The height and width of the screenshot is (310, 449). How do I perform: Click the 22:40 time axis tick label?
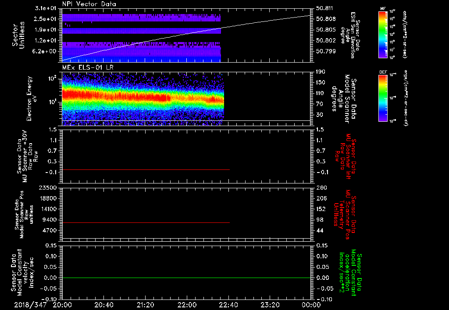[x=228, y=305]
